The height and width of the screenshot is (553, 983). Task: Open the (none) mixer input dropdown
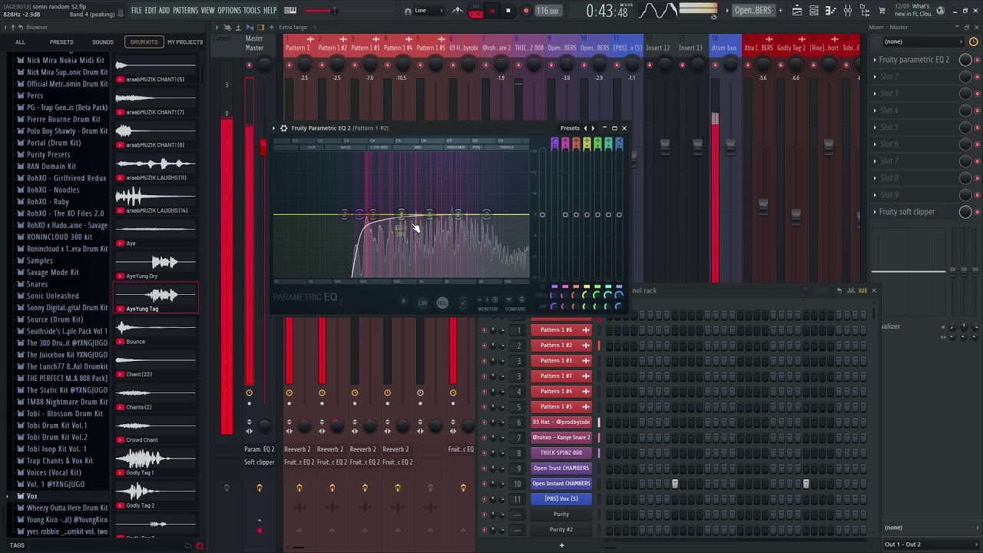pyautogui.click(x=923, y=41)
